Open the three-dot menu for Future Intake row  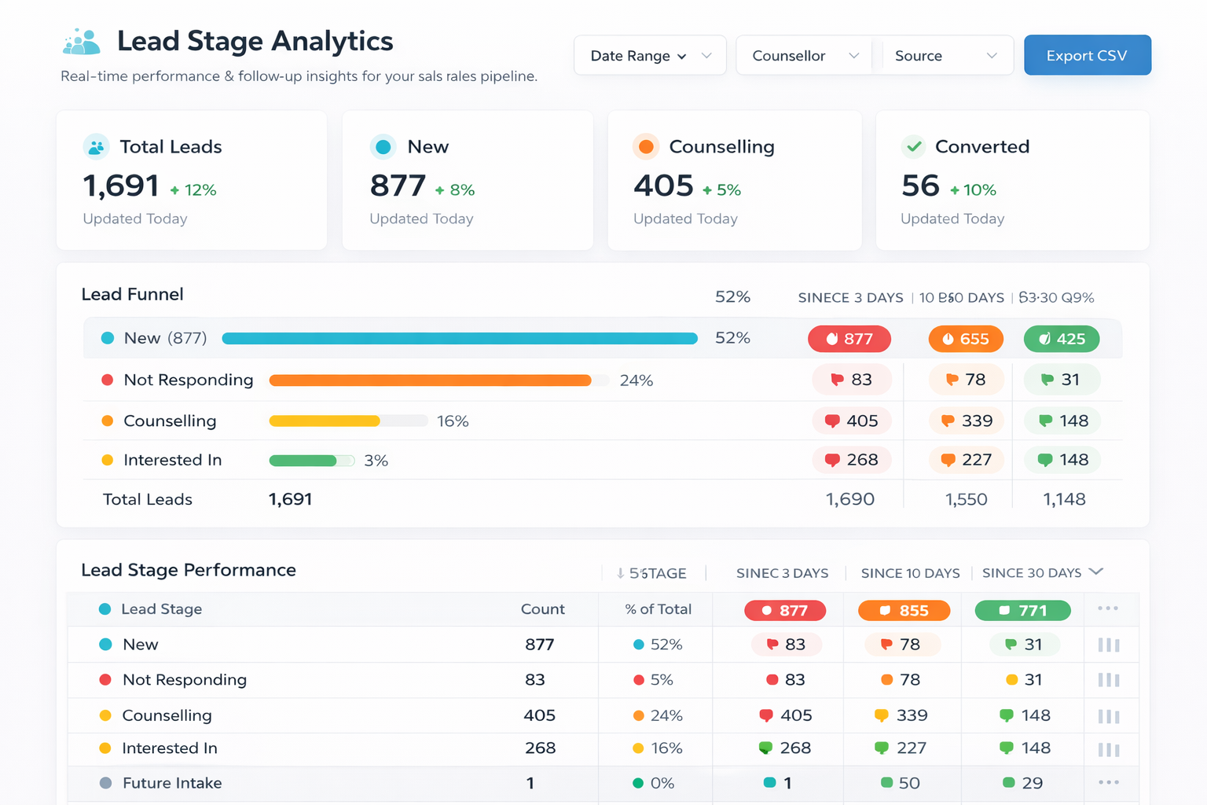1108,782
